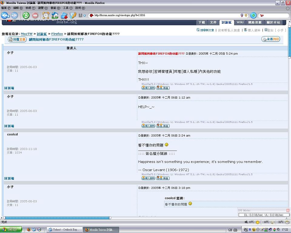Viewport: 291px width, 233px height.
Task: Click the Forward arrow in the toolbar
Action: [15, 15]
